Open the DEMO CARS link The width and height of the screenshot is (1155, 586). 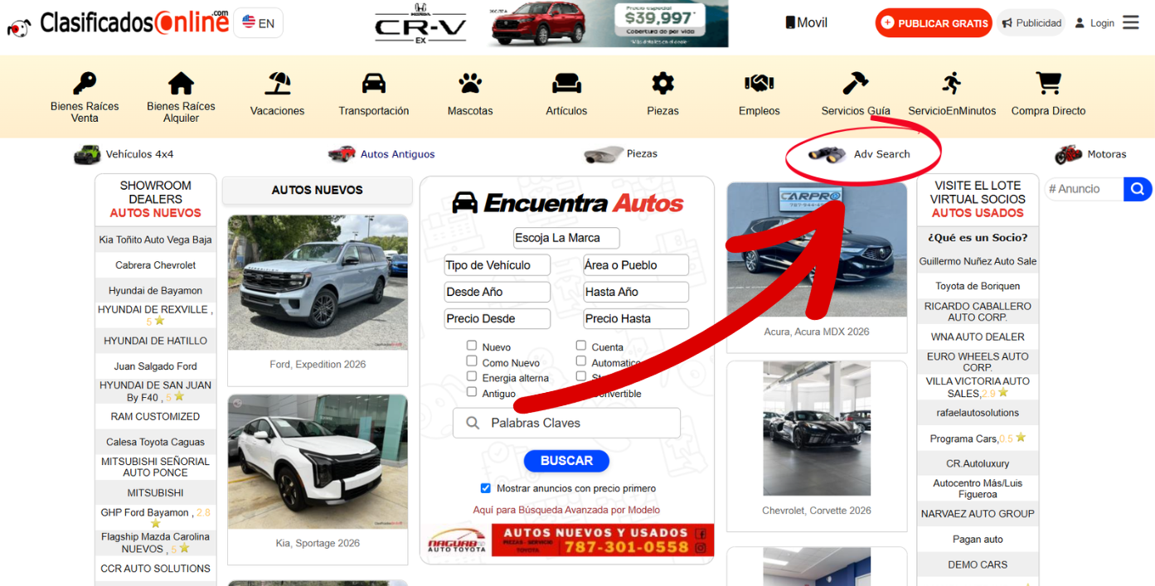click(978, 564)
